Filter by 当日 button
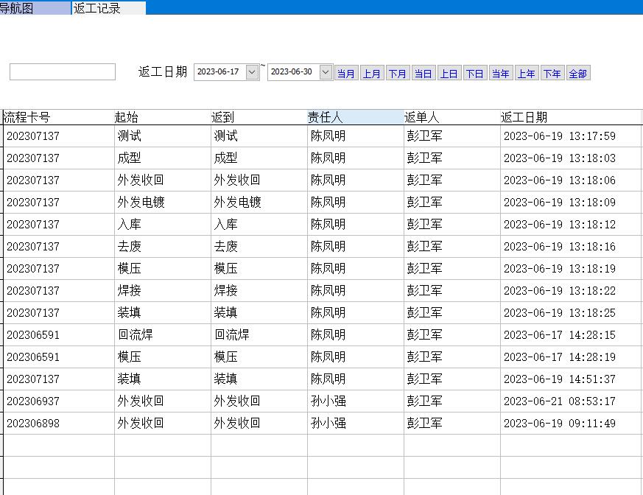 point(424,74)
